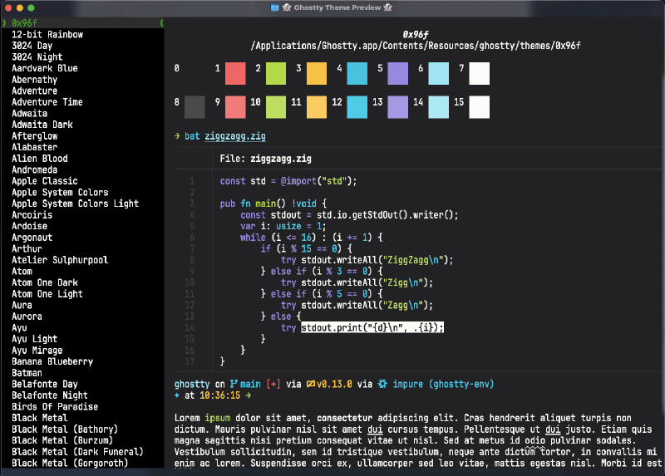665x476 pixels.
Task: Click the white color swatch number 7
Action: tap(480, 73)
